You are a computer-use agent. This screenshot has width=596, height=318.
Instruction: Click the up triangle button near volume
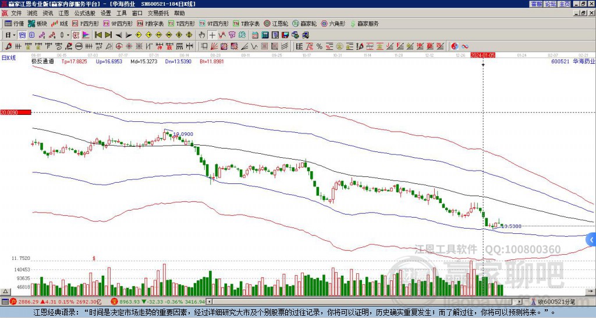tap(5, 291)
